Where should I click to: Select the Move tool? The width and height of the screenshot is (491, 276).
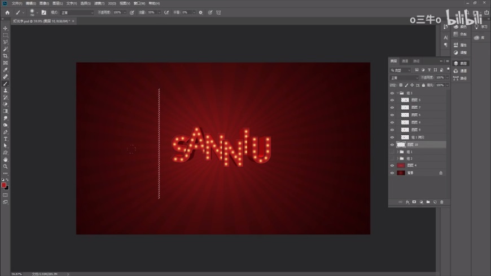6,28
